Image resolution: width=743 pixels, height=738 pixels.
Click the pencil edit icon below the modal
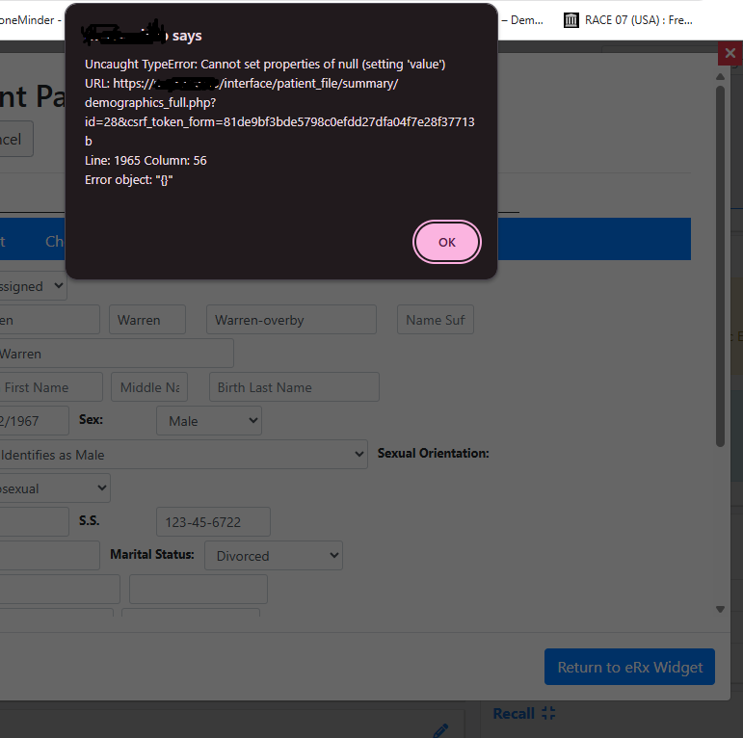440,730
